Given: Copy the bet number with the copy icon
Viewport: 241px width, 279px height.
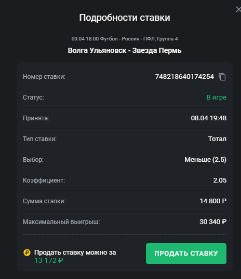Looking at the screenshot, I should 222,77.
